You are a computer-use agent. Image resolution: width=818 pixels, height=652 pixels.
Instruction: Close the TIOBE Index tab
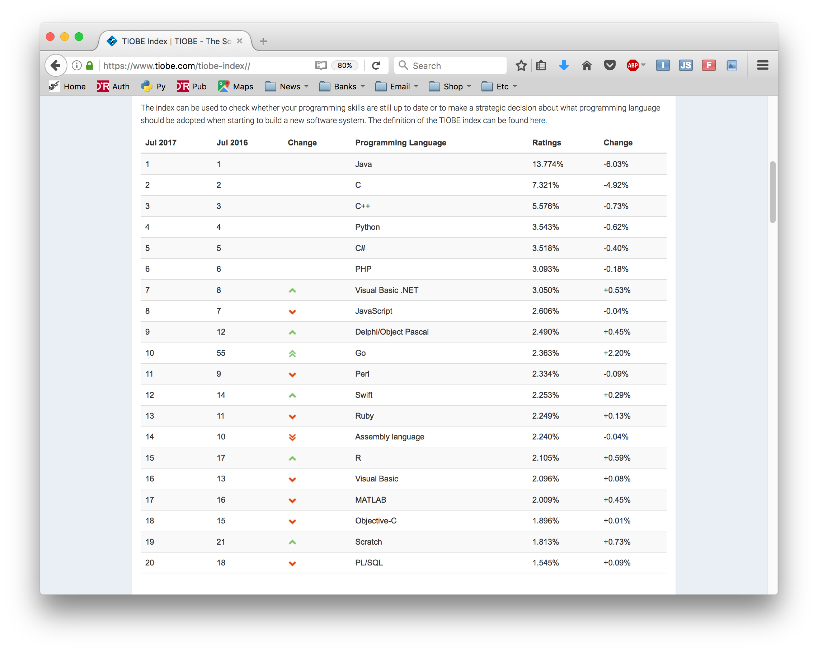pos(239,41)
